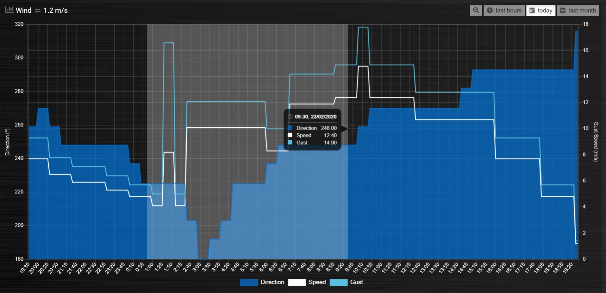This screenshot has height=293, width=606.
Task: Click the equals icon before 1.2 m/s
Action: [38, 10]
